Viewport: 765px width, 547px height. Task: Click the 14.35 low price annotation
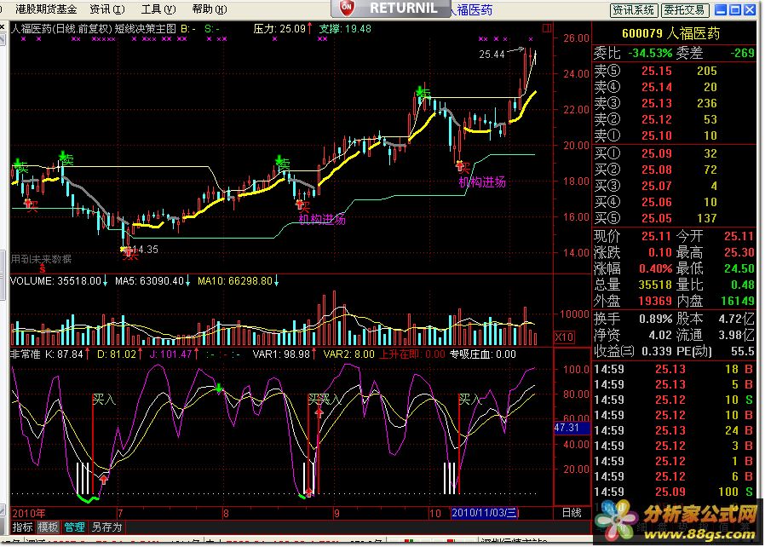pyautogui.click(x=146, y=250)
